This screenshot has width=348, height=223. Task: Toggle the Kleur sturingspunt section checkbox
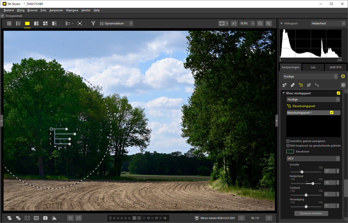[338, 93]
